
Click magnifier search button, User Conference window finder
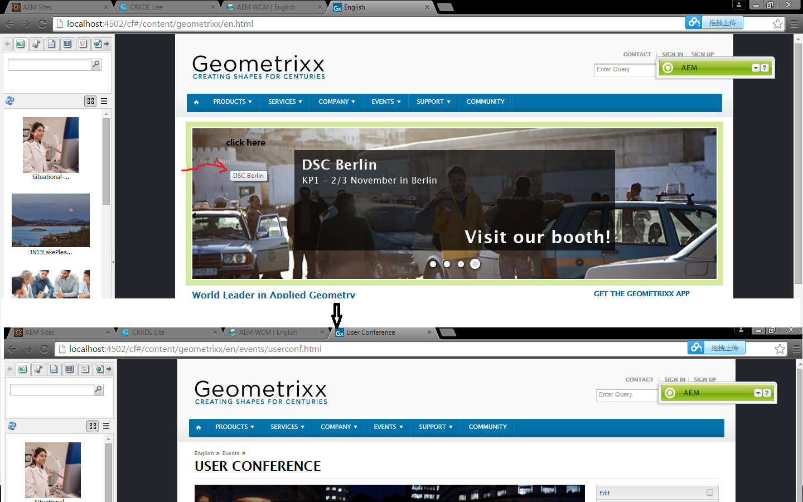point(98,390)
